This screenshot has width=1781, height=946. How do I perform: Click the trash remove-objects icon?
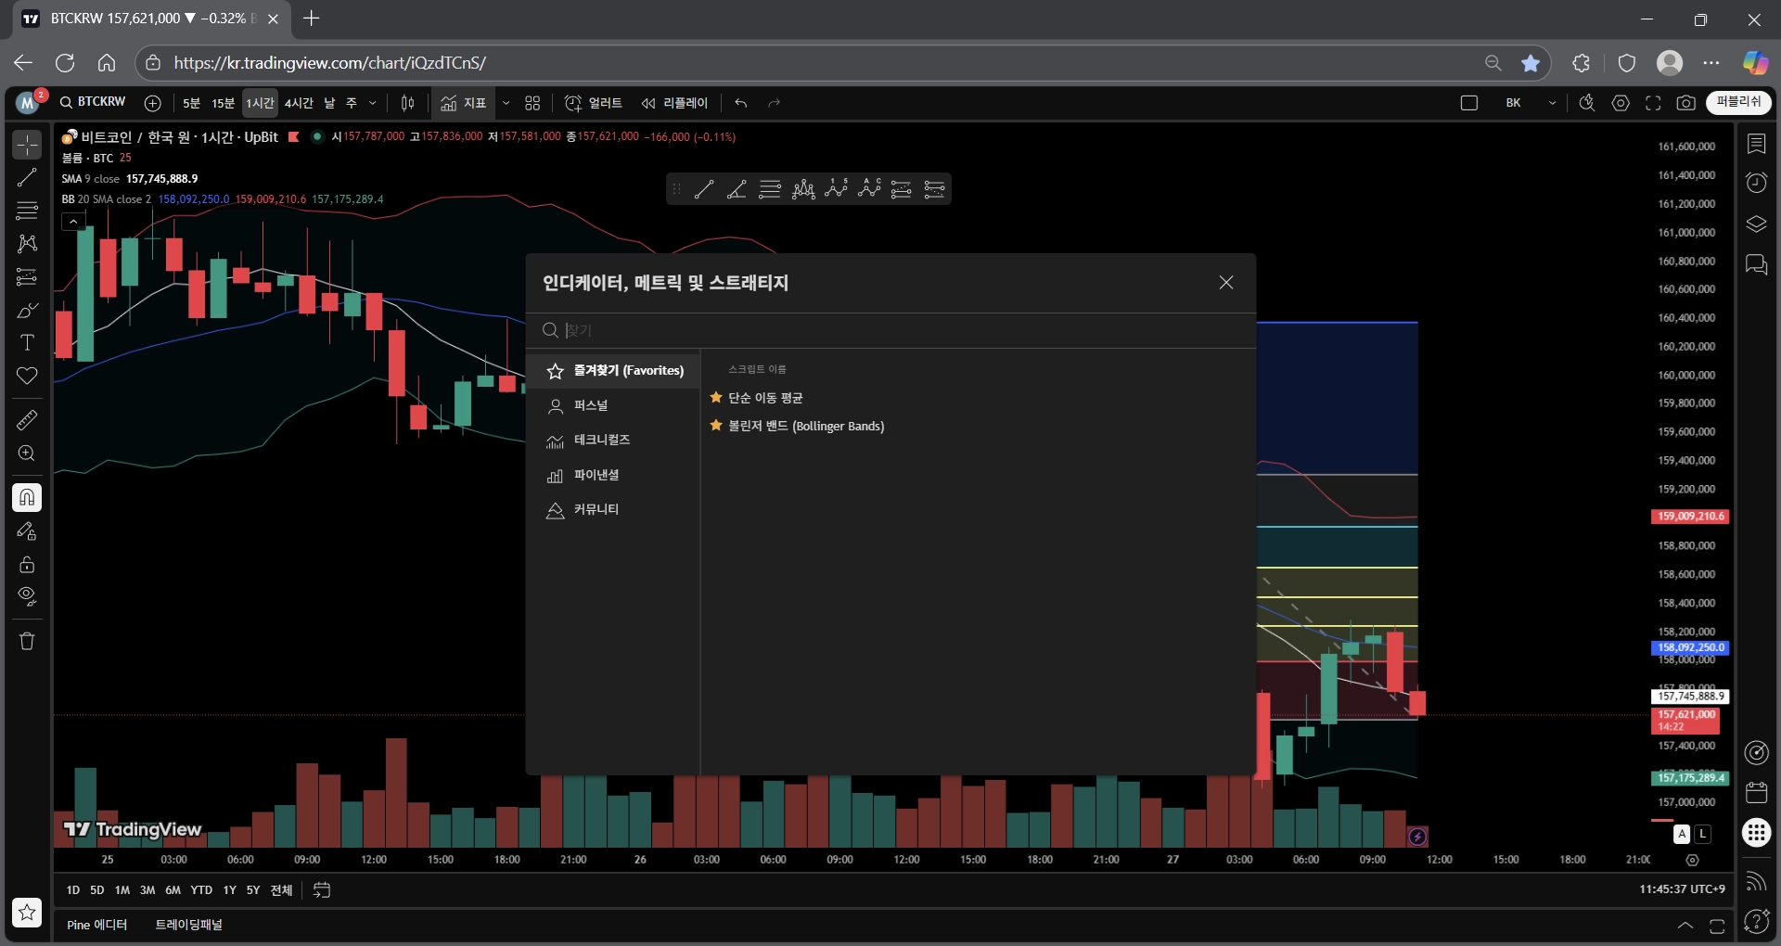[27, 641]
